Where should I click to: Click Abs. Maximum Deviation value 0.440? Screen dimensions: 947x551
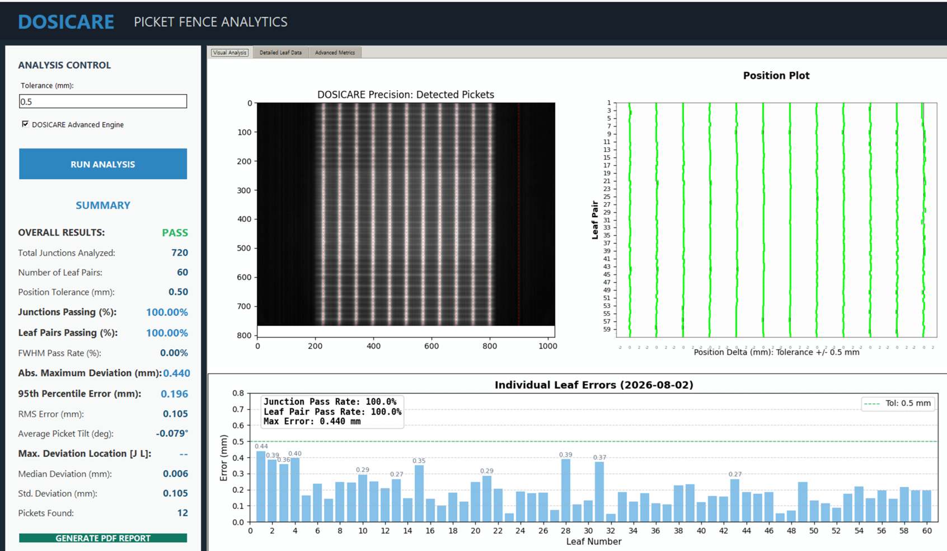click(177, 373)
